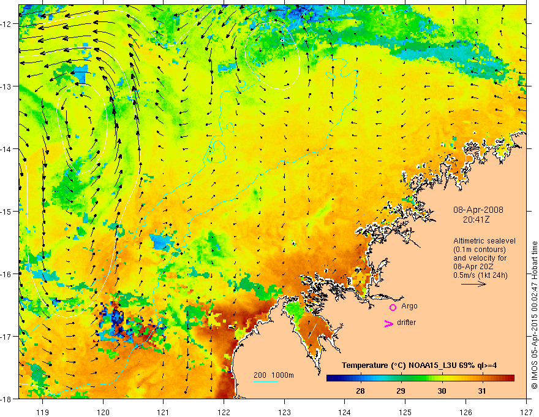Click the 0.5m/s velocity scale arrow

(473, 284)
